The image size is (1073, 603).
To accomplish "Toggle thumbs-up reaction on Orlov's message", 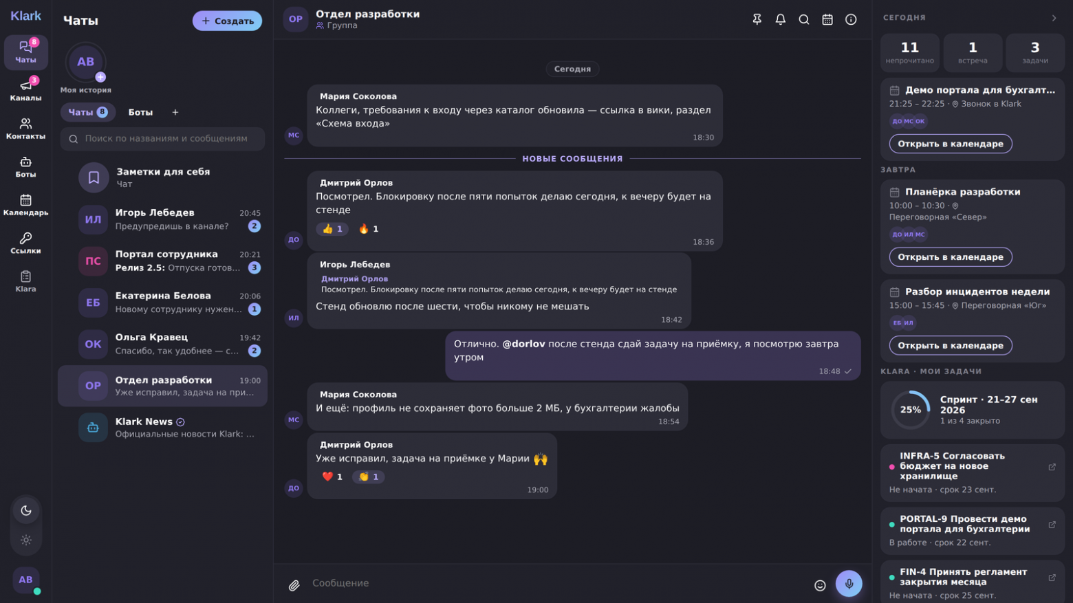I will pyautogui.click(x=332, y=229).
